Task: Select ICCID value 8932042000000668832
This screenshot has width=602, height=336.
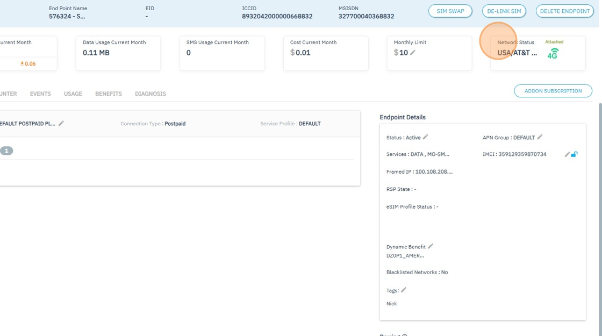Action: click(277, 16)
